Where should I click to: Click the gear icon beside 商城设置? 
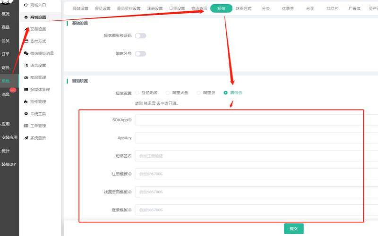[x=26, y=17]
